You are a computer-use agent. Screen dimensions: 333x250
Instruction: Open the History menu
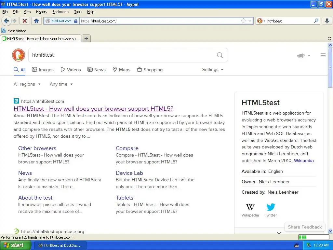pos(41,12)
